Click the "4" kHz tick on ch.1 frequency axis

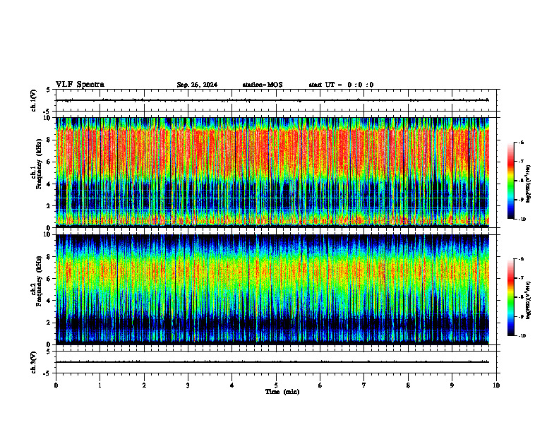(49, 184)
